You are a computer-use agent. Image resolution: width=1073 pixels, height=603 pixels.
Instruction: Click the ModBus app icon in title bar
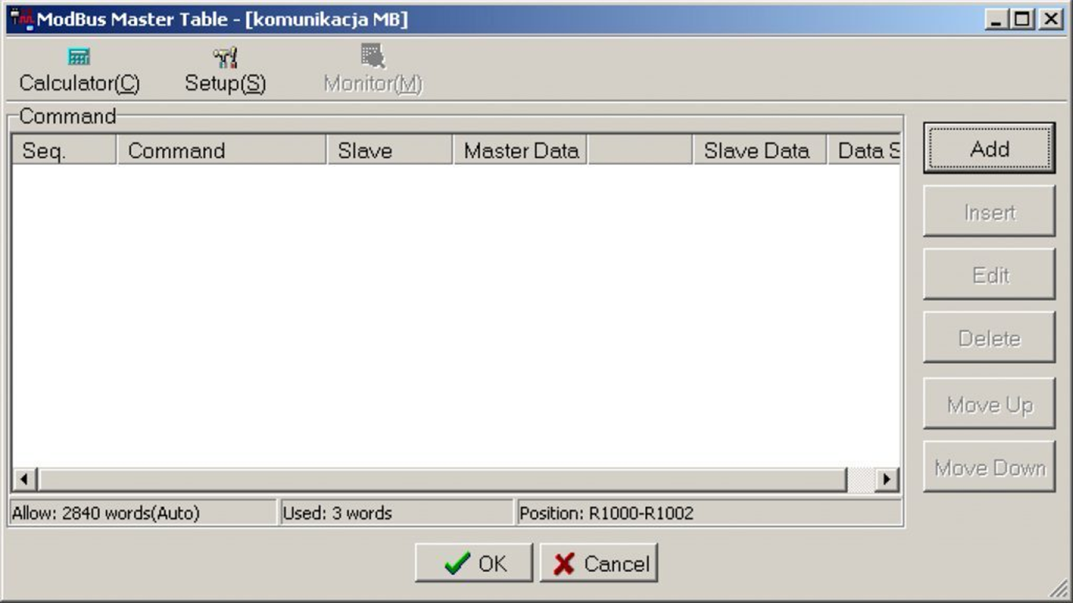tap(22, 20)
